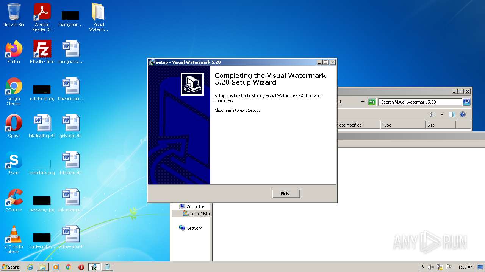Open the Recycle Bin desktop icon
Image resolution: width=485 pixels, height=272 pixels.
click(14, 15)
